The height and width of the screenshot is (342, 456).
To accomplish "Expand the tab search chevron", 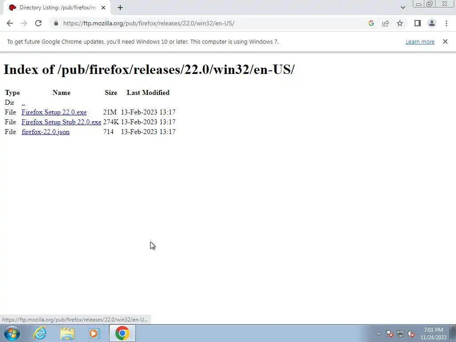I will tap(403, 8).
